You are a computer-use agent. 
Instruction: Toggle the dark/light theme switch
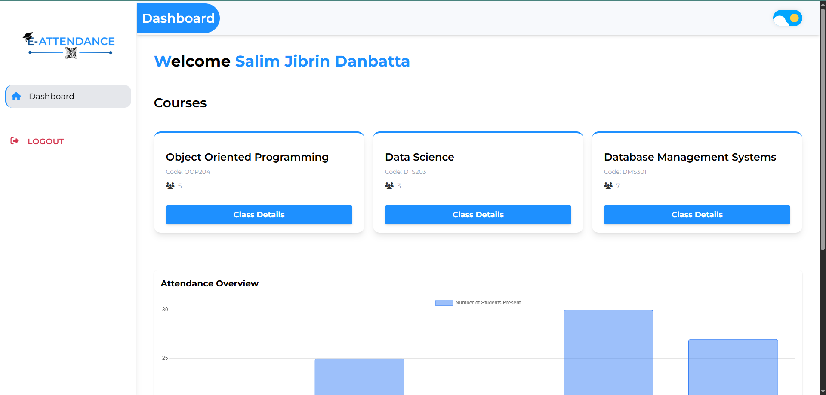pyautogui.click(x=787, y=18)
